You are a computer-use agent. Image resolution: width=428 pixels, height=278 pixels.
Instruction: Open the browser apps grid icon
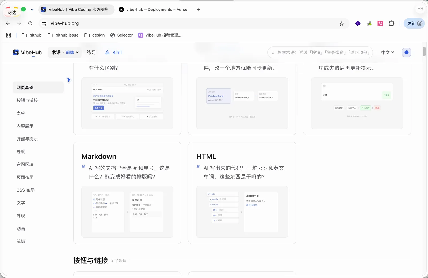pyautogui.click(x=9, y=35)
